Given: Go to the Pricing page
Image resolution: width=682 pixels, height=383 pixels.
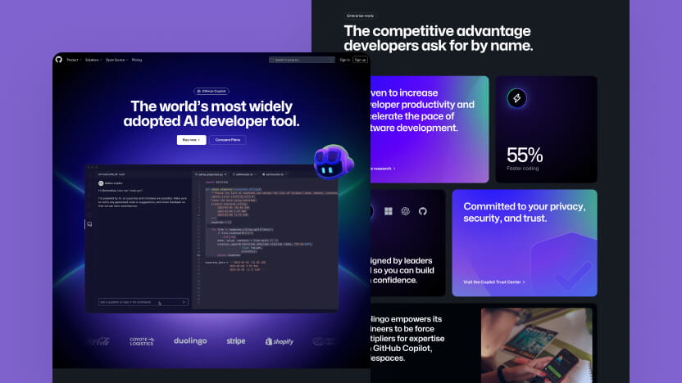Looking at the screenshot, I should click(137, 60).
